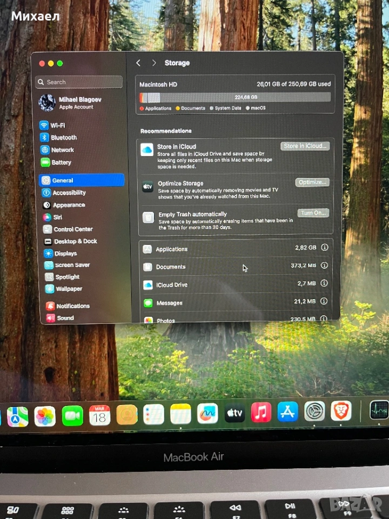Open Calendar from the Dock
This screenshot has width=389, height=519.
pos(99,415)
